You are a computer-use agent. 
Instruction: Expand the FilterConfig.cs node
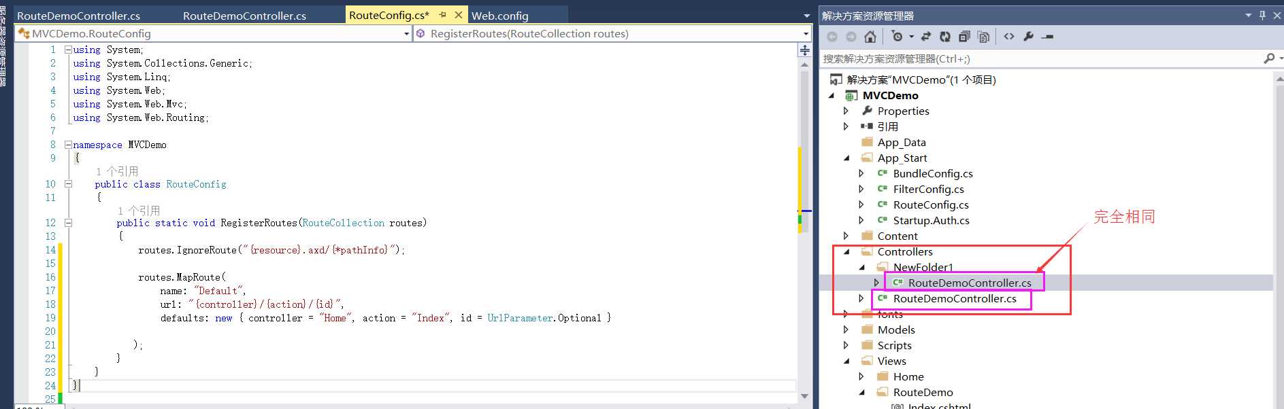coord(861,189)
